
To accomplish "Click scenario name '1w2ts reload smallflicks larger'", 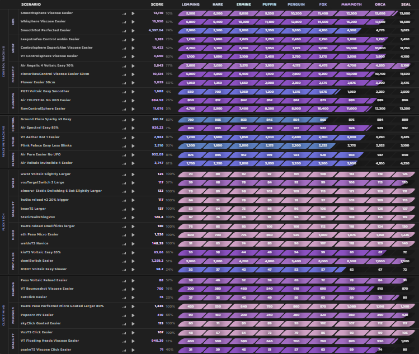I will tap(48, 226).
